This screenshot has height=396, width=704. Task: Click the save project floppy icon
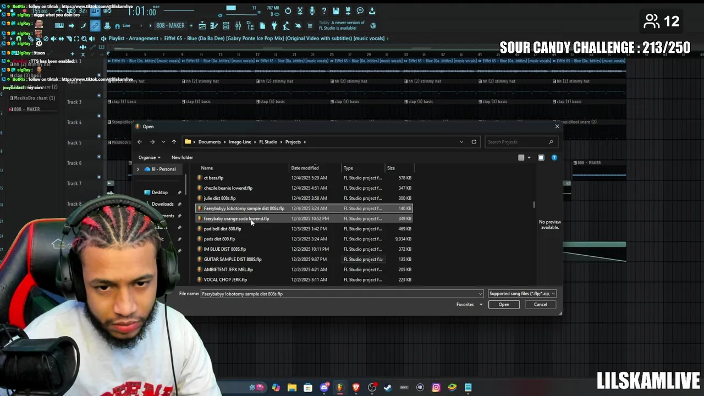coord(336,11)
